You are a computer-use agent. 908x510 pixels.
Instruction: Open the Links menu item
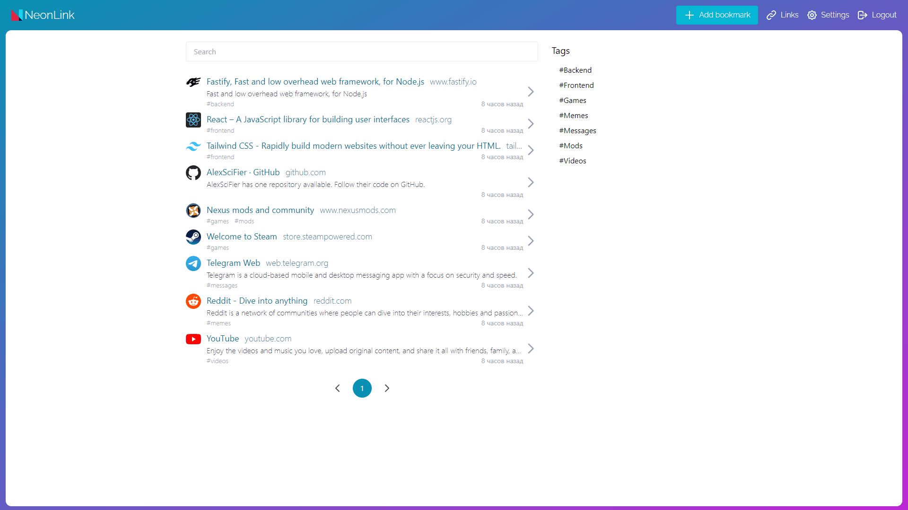tap(782, 15)
